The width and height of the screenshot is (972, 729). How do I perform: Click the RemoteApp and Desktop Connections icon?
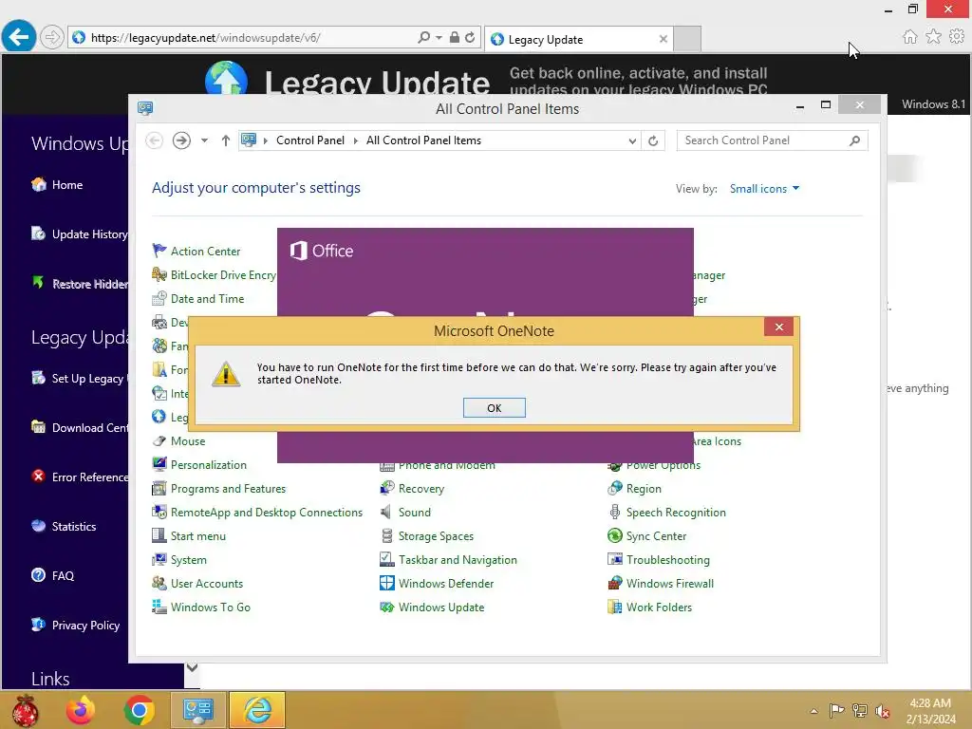159,512
